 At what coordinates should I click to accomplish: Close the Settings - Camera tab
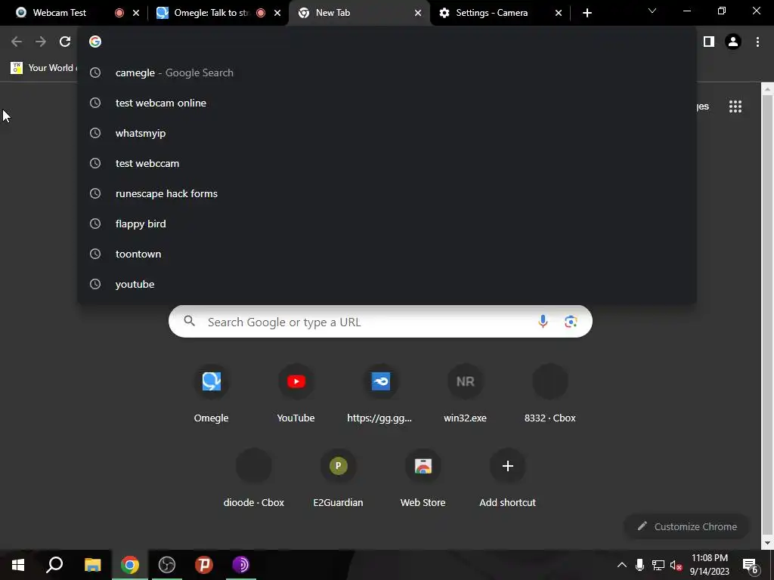coord(559,13)
